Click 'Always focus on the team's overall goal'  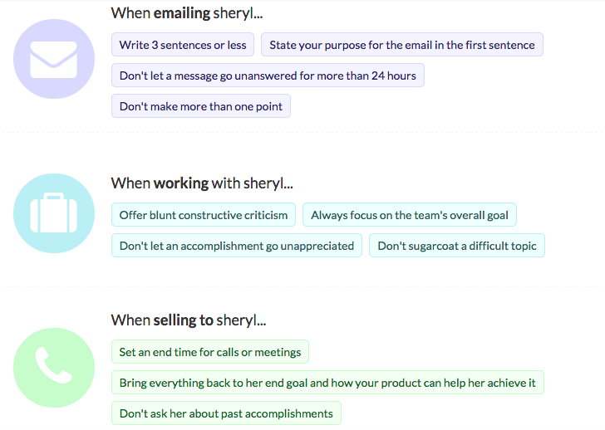[x=410, y=215]
